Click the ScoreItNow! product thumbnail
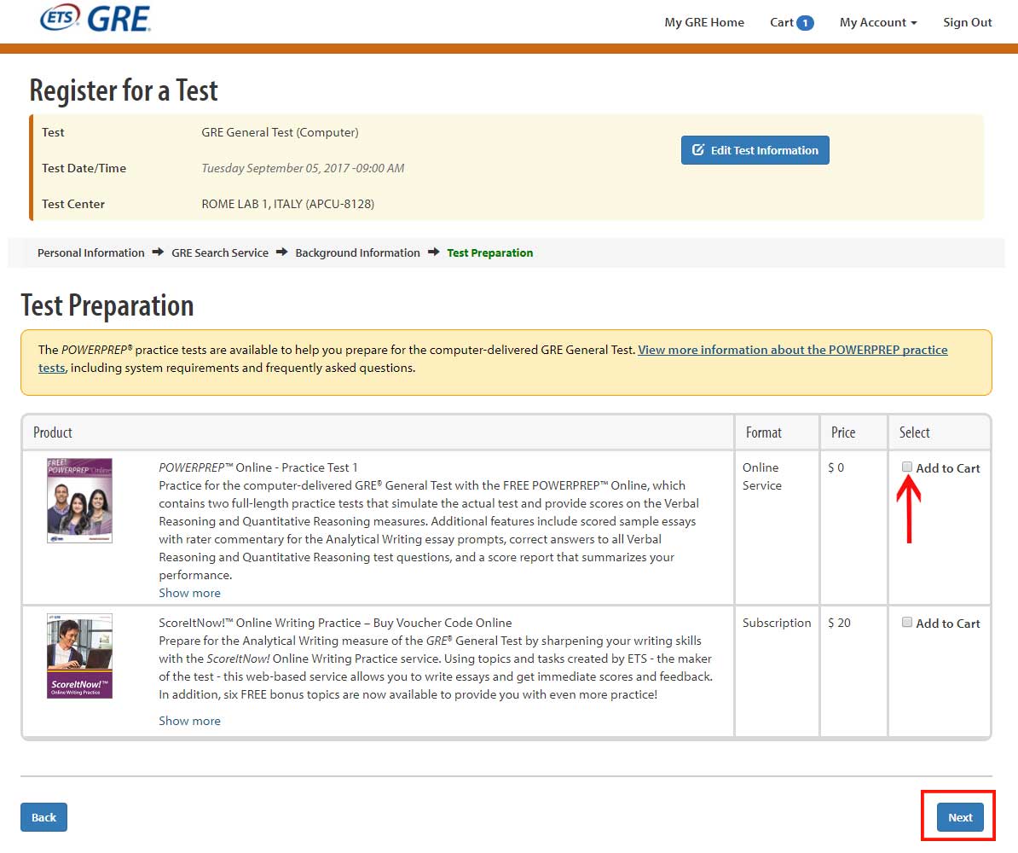The image size is (1018, 853). tap(79, 656)
